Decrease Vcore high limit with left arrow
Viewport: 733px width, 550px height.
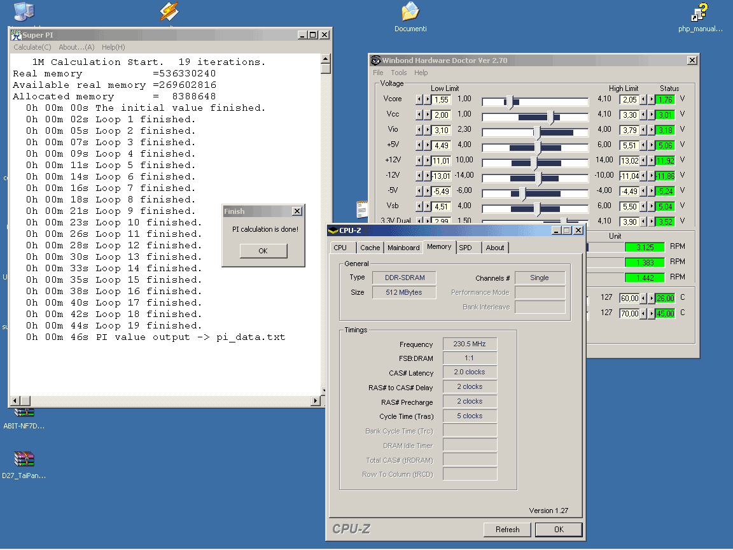click(643, 99)
